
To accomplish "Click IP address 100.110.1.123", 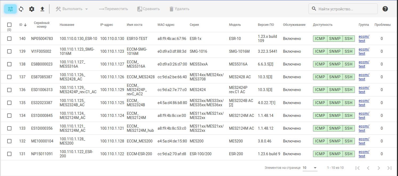I will pos(112,51).
